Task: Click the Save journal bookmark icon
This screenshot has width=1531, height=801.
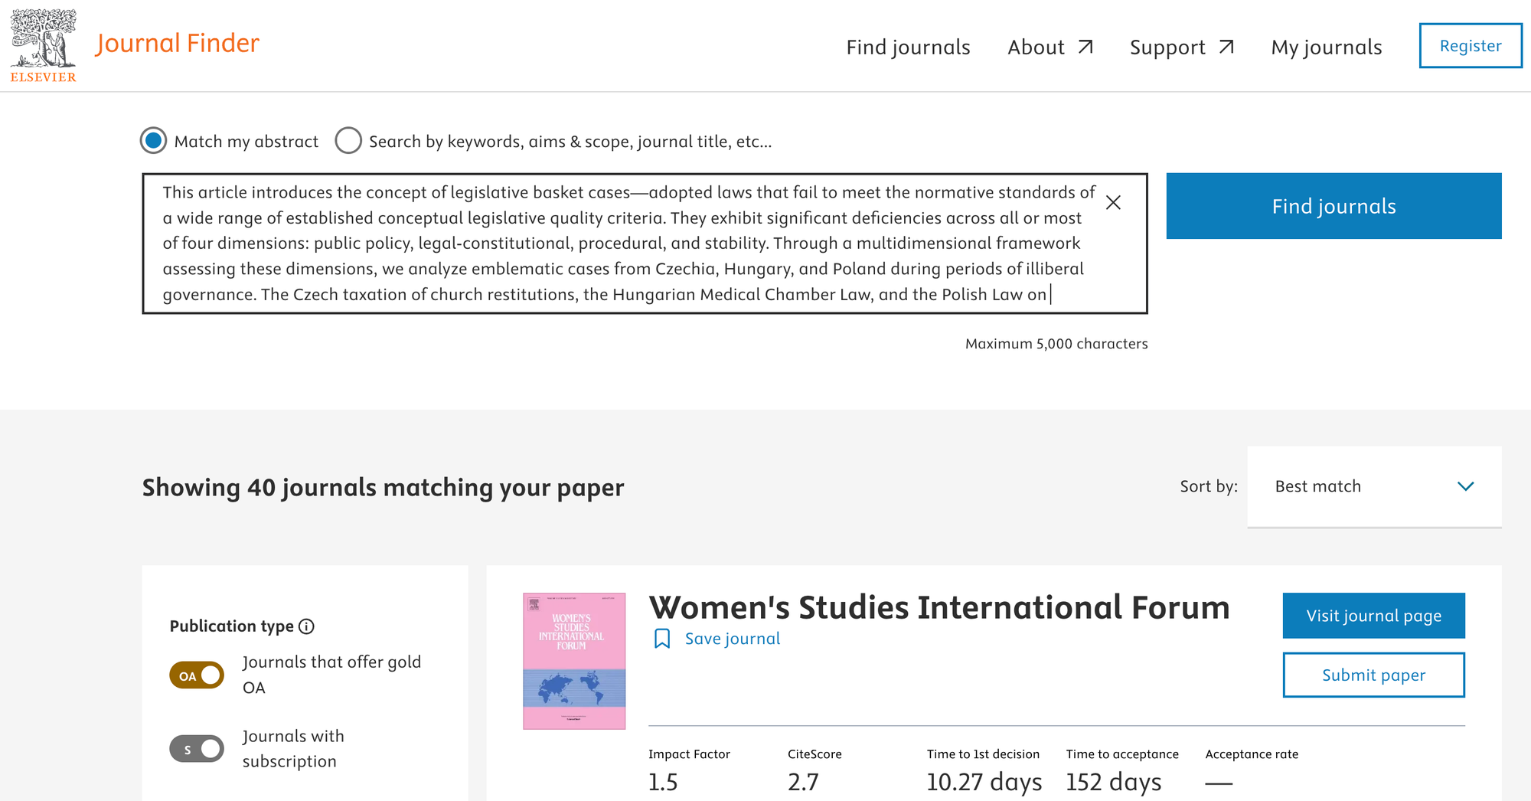Action: pos(662,639)
